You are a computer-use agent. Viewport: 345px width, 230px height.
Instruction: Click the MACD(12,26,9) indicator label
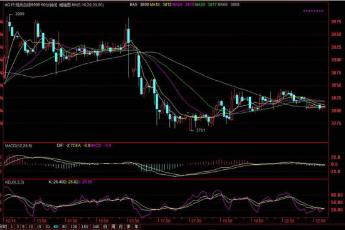coord(19,146)
